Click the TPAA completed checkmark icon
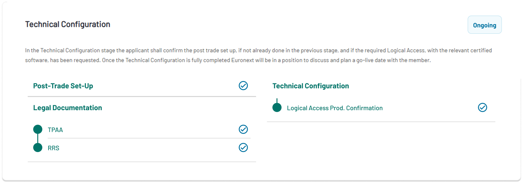The width and height of the screenshot is (523, 183). (243, 129)
